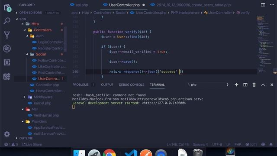Screen dimensions: 277x156
Task: Change encoding via UTF-8 status item
Action: pos(217,144)
